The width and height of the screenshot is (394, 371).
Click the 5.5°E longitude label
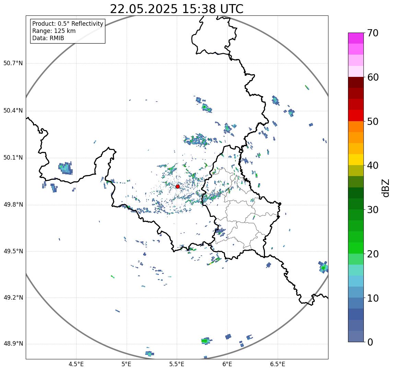177,364
